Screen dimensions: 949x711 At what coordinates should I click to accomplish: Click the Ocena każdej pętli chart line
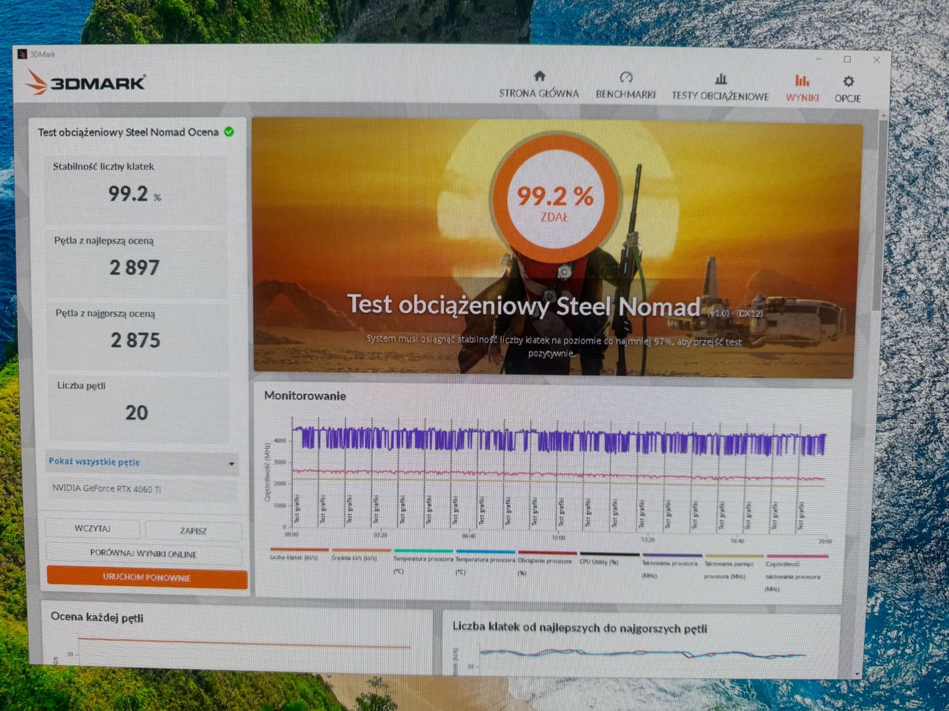point(244,643)
